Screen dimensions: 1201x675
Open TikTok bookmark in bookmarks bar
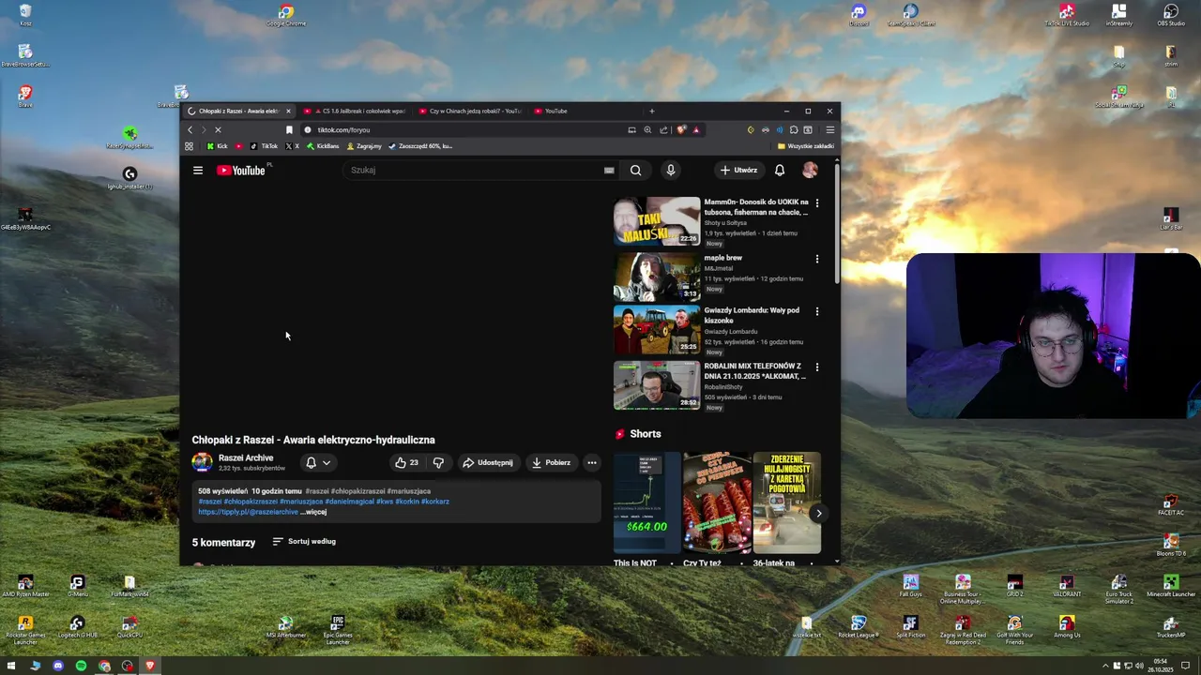[x=264, y=146]
